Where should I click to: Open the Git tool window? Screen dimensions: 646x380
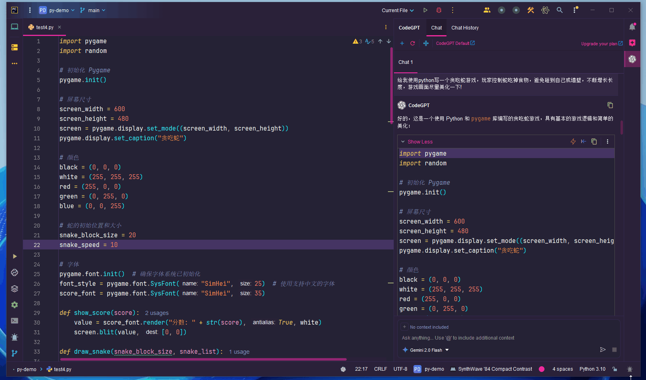pos(15,353)
